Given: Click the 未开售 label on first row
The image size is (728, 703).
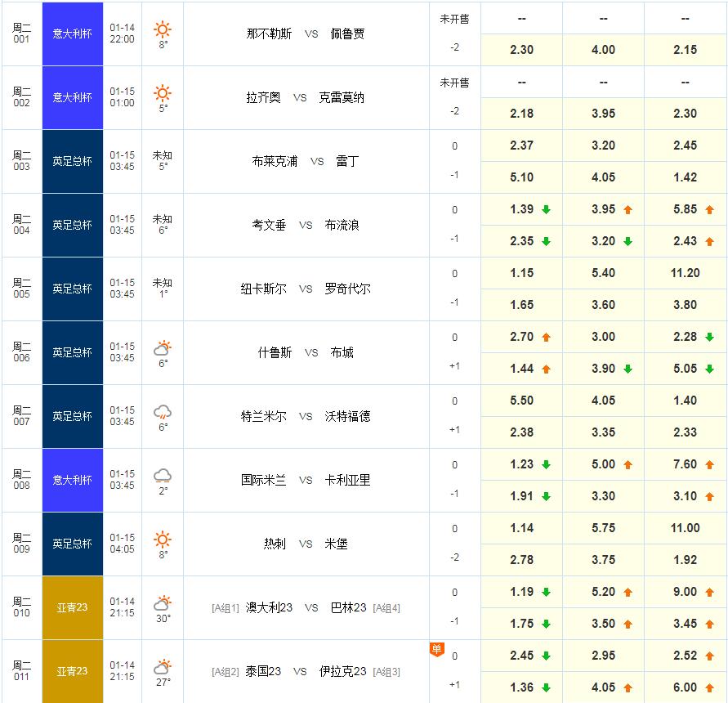Looking at the screenshot, I should (455, 16).
